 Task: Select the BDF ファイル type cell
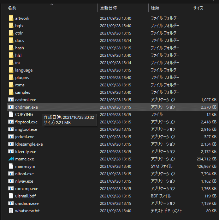tap(161, 196)
